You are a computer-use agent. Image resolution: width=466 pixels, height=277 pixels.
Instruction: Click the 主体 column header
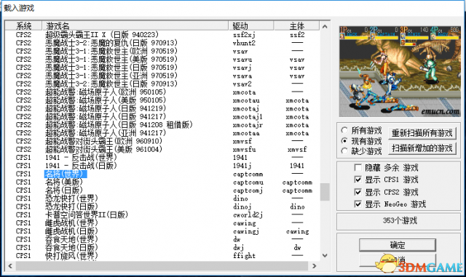(x=296, y=25)
